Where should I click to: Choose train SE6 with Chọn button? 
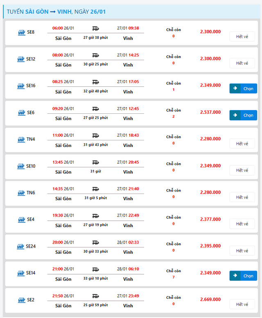point(243,115)
